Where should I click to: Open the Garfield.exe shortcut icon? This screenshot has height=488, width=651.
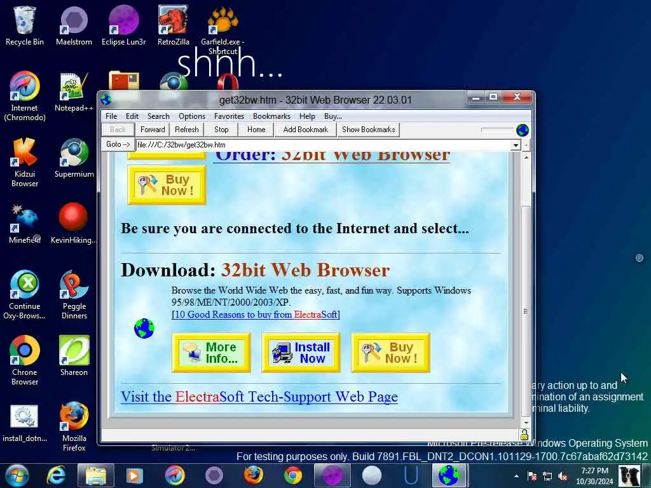(x=223, y=25)
